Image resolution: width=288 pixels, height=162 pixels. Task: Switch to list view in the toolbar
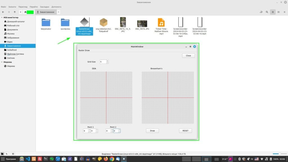(278, 12)
